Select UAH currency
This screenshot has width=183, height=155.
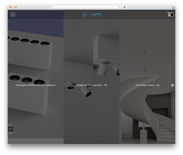point(10,129)
